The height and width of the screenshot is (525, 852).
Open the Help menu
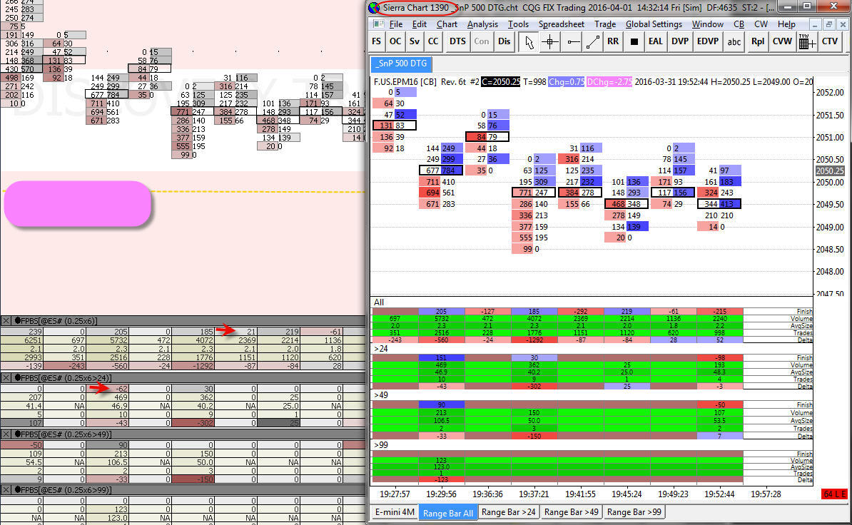point(786,24)
